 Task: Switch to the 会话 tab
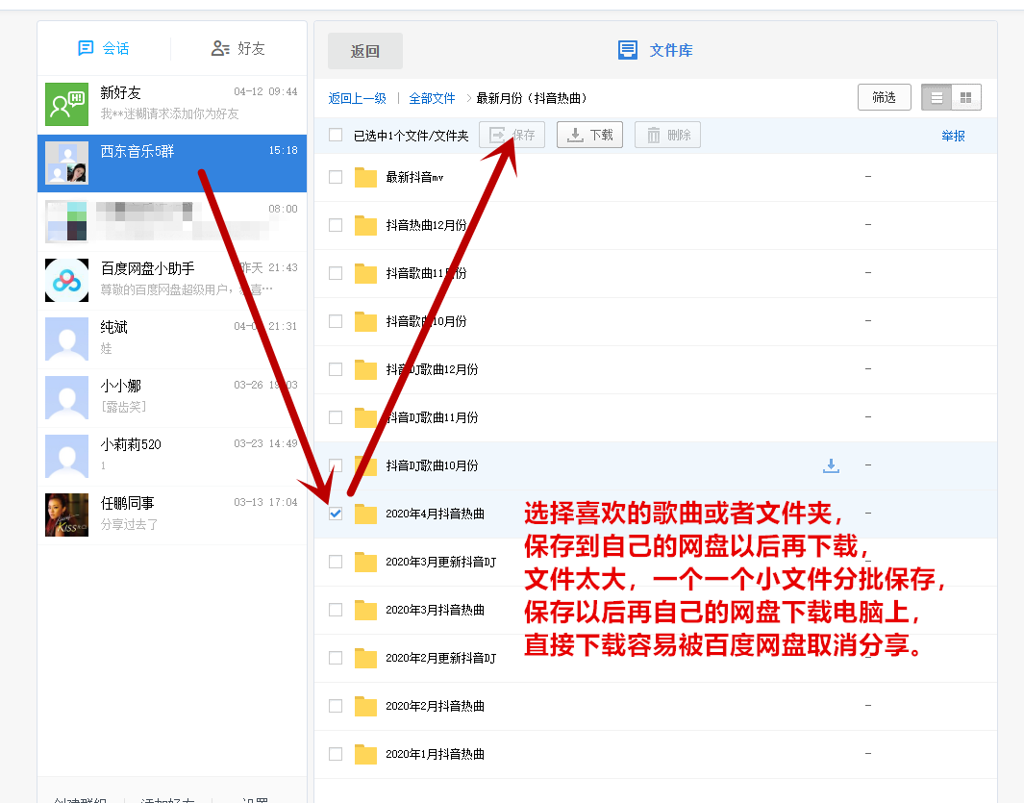(x=103, y=48)
